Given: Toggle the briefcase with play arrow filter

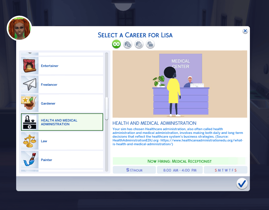Looking at the screenshot, I should pyautogui.click(x=128, y=44).
